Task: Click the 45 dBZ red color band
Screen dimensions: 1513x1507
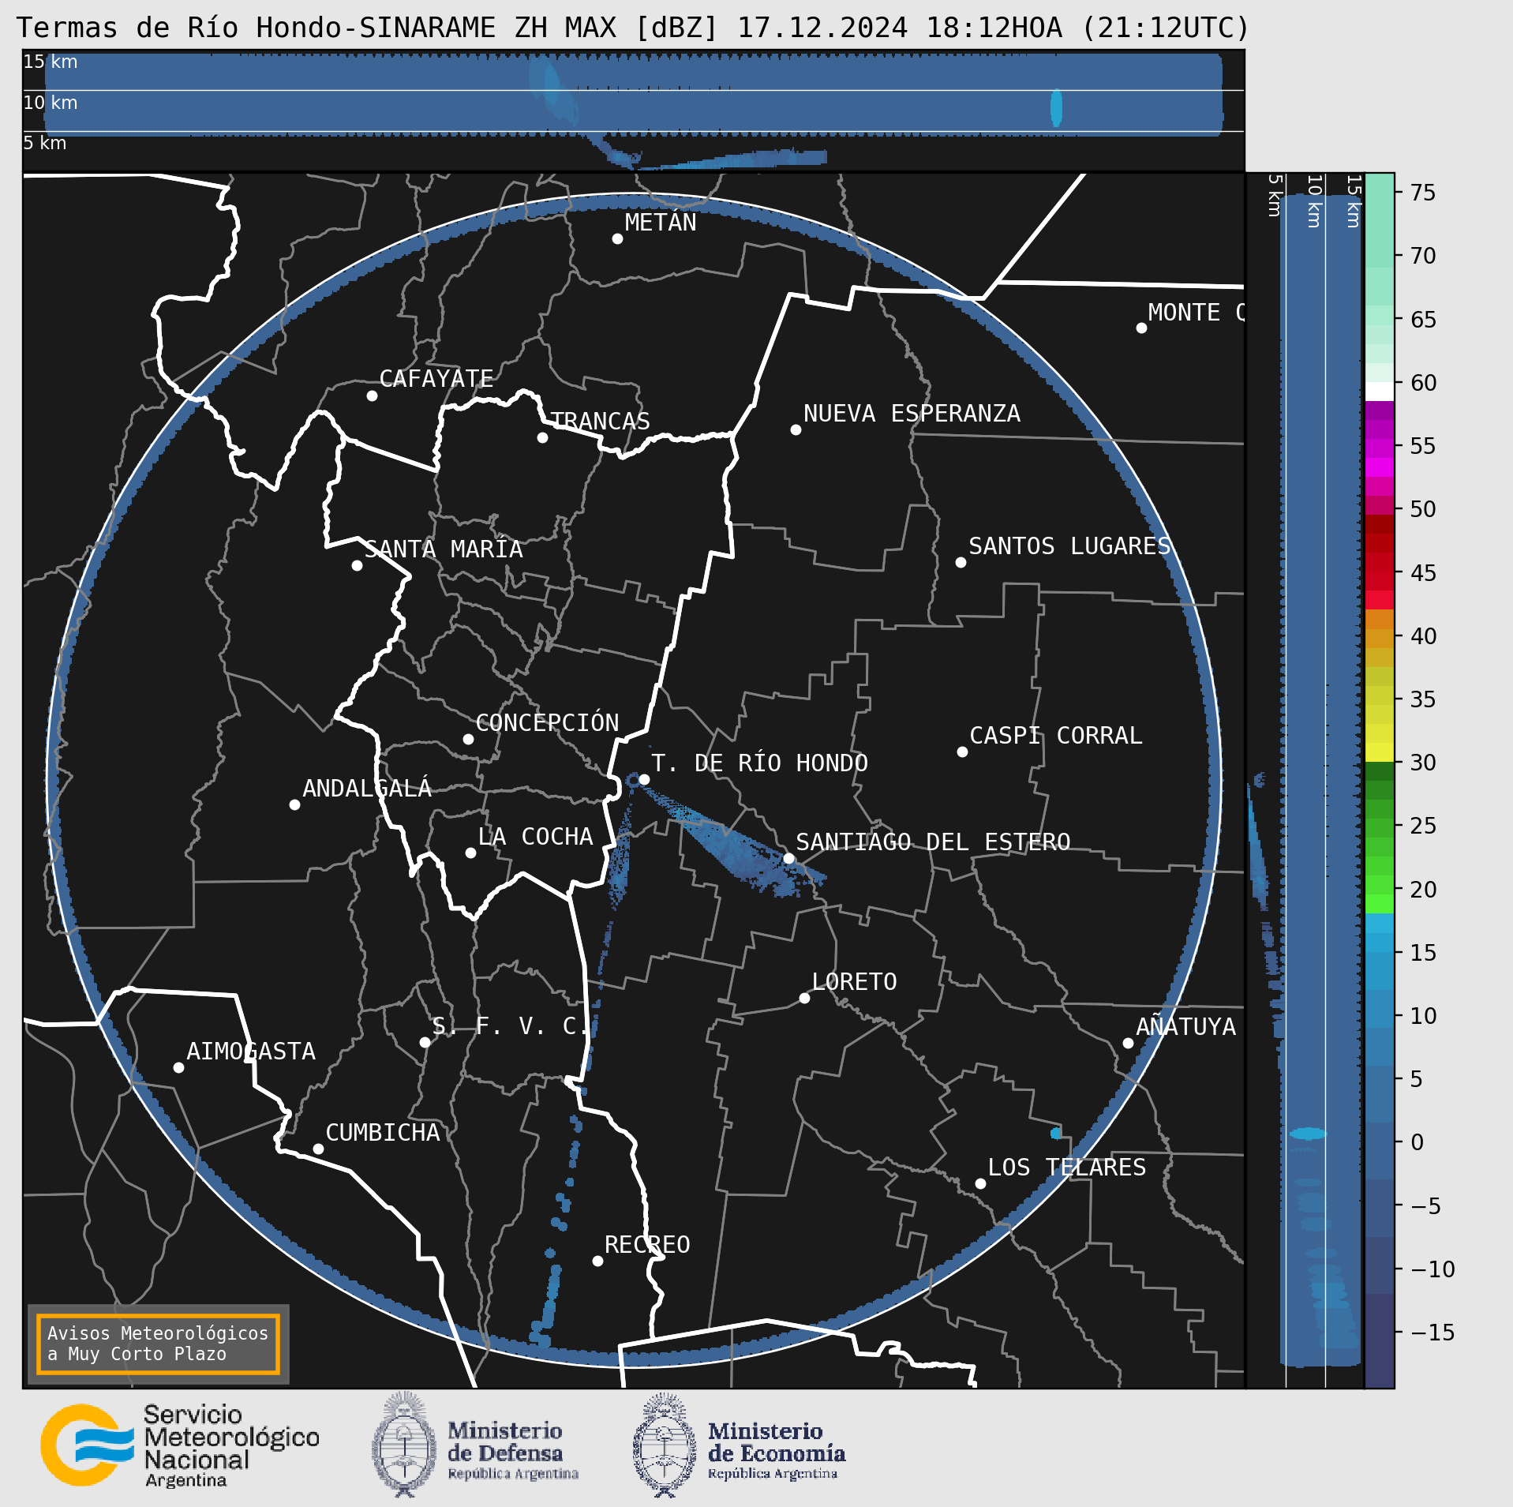Action: 1380,580
